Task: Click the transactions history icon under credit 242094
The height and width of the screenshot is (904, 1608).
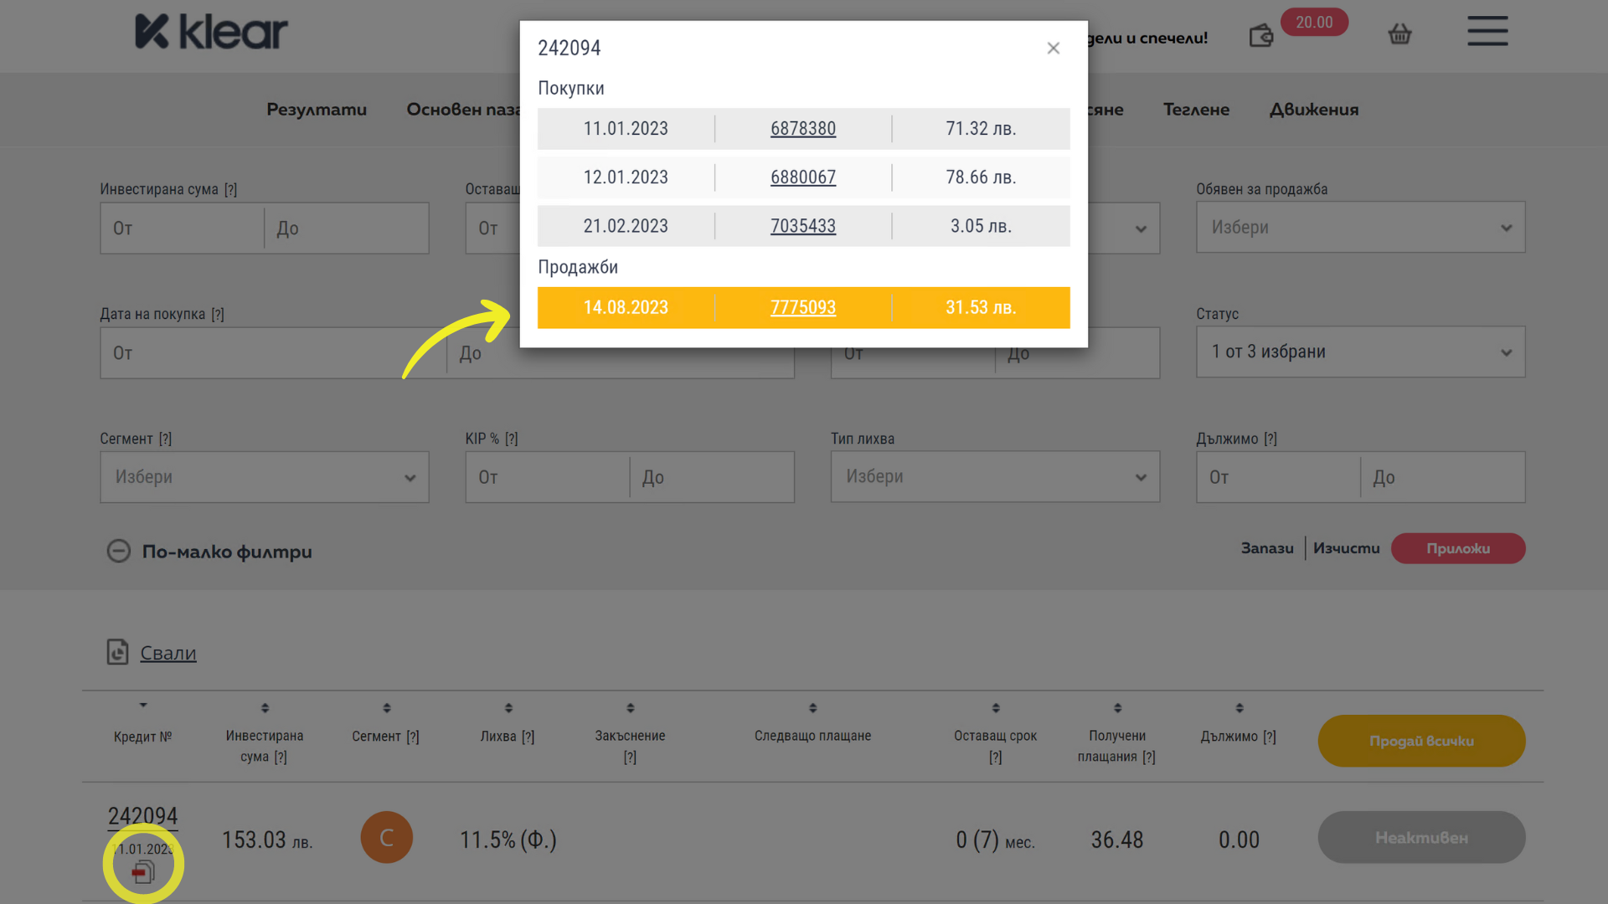Action: (x=143, y=872)
